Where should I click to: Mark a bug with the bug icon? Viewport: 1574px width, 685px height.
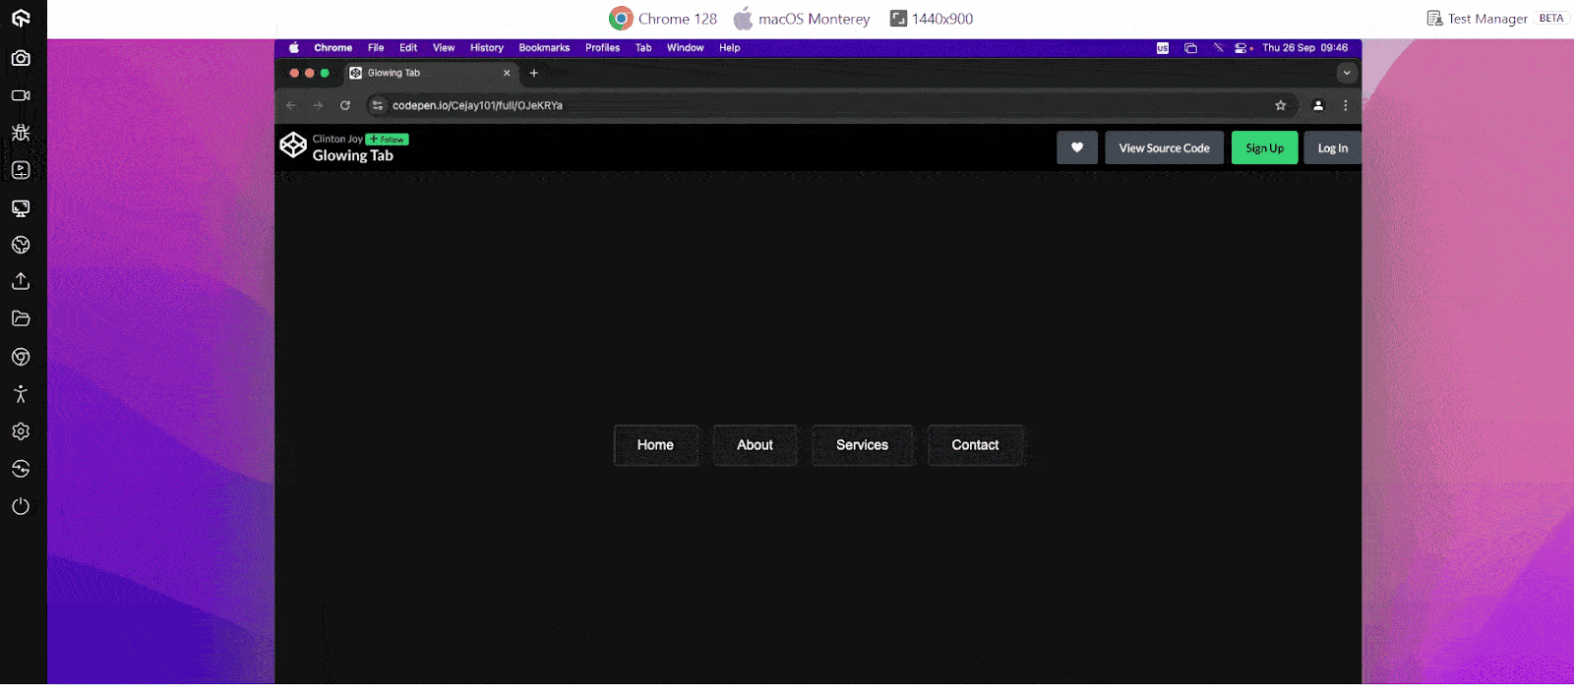coord(21,133)
